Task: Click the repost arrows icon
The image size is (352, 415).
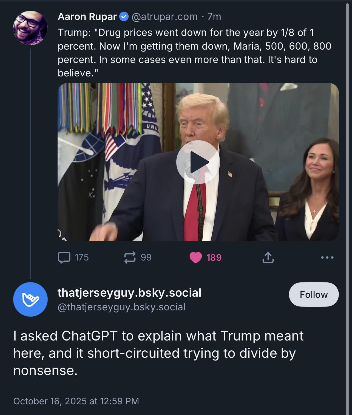Action: click(x=130, y=257)
